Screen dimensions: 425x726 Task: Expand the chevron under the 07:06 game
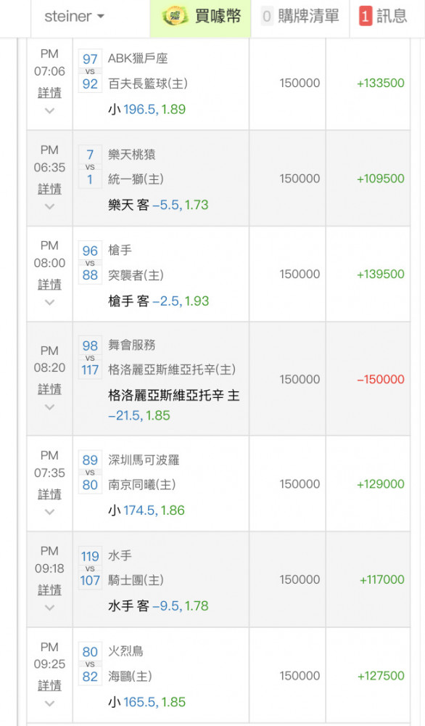[49, 110]
